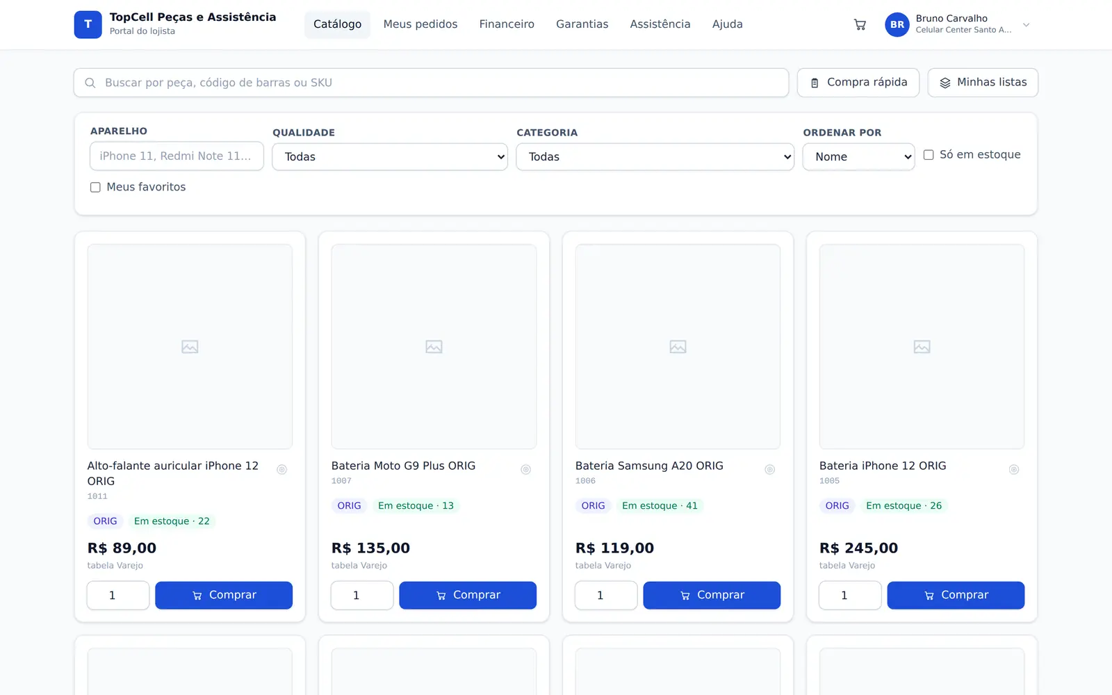Go to the Catálogo tab
1112x695 pixels.
337,24
